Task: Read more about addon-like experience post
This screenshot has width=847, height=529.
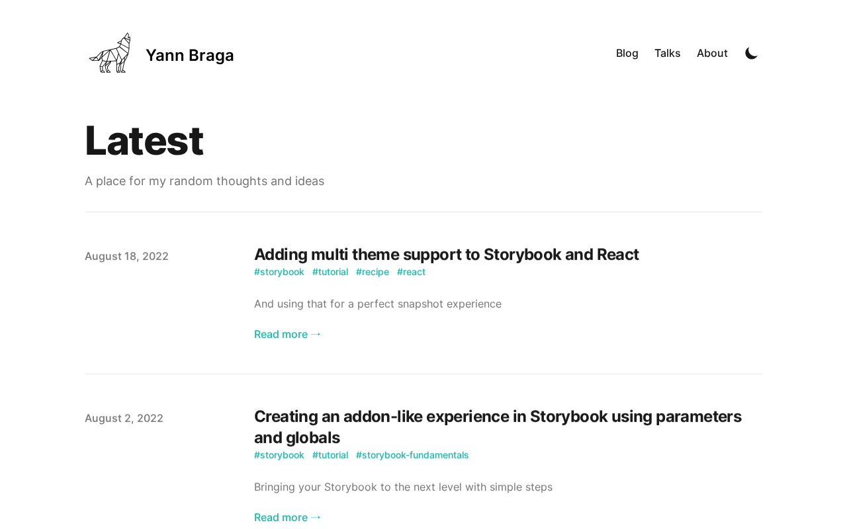Action: pos(287,517)
